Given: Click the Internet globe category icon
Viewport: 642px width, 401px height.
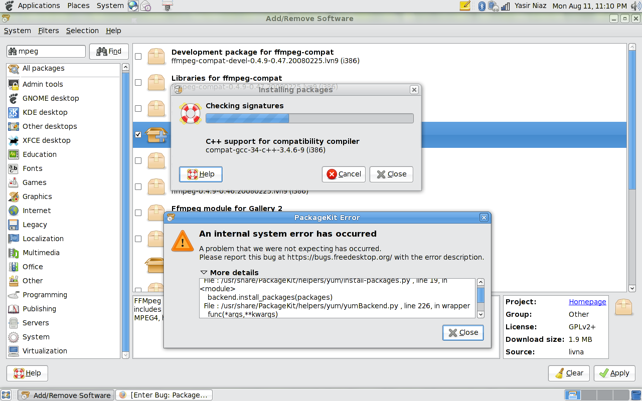Looking at the screenshot, I should [14, 211].
